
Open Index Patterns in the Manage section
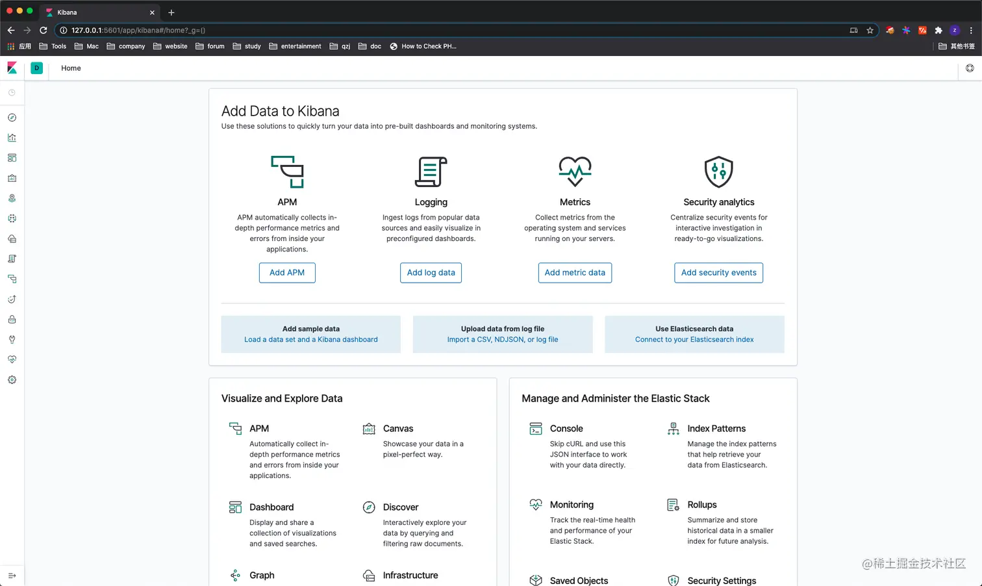coord(716,429)
